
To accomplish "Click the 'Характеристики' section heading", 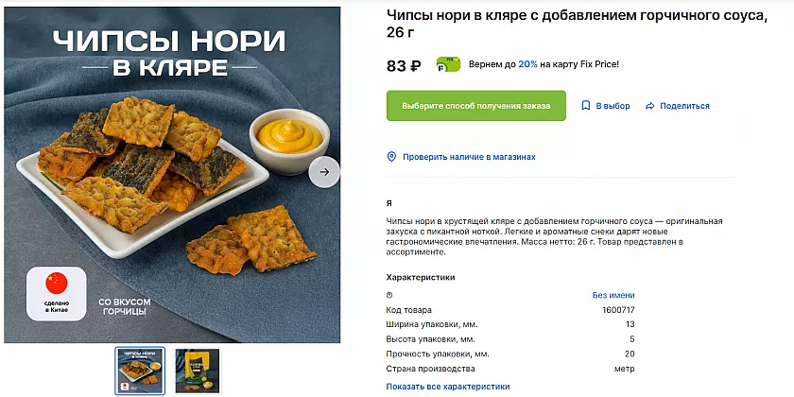I will (x=421, y=277).
